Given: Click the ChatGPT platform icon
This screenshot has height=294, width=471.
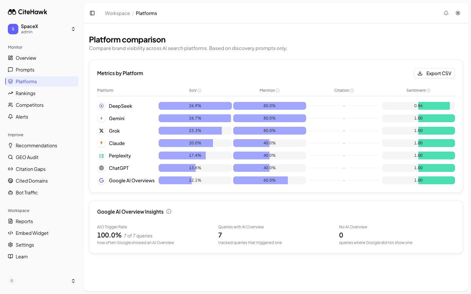Looking at the screenshot, I should tap(101, 168).
